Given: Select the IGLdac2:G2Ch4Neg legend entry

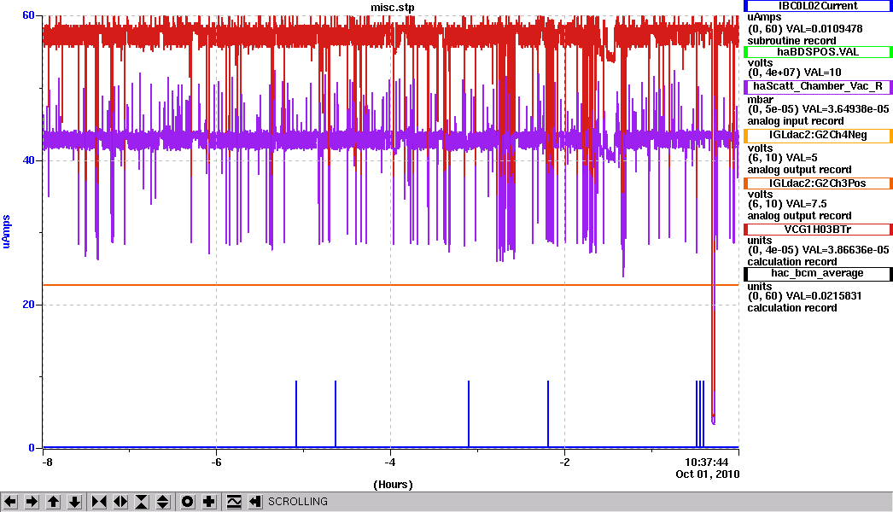Looking at the screenshot, I should coord(818,135).
